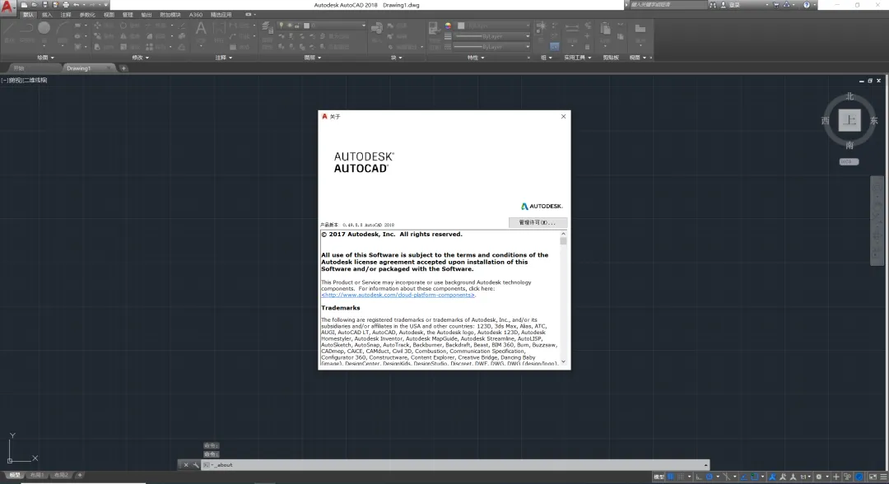889x484 pixels.
Task: Click the Paste clipboard icon
Action: click(605, 28)
